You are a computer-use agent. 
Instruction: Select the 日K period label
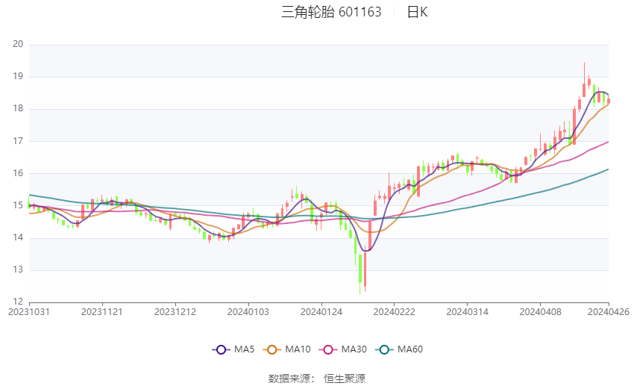(417, 12)
